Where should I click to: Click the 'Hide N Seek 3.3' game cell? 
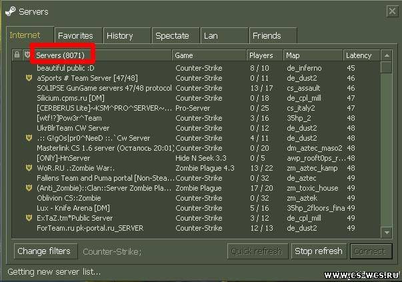(201, 158)
